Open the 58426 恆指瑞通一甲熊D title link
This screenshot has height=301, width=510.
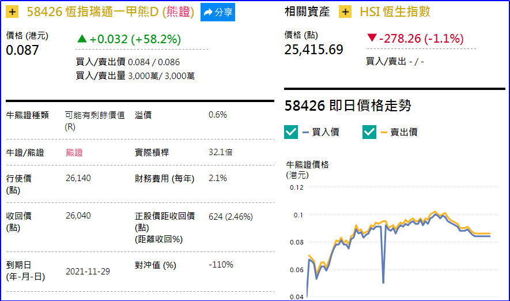(111, 12)
